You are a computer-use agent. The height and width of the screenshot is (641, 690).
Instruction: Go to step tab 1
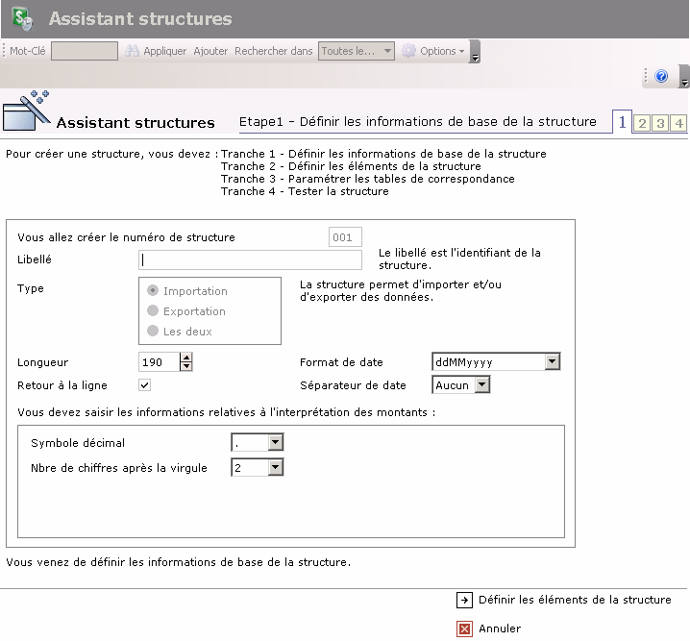point(622,122)
